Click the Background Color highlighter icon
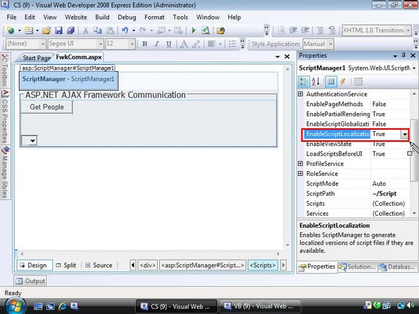 (196, 44)
